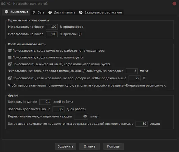Open help with the Помощь button
Screen dimensions: 179x152
[113, 146]
